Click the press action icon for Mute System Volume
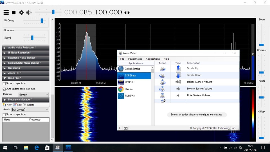Viewport: 270px width, 152px height. click(162, 95)
